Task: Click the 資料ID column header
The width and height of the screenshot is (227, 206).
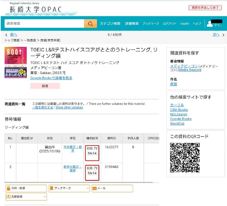Action: (x=112, y=138)
